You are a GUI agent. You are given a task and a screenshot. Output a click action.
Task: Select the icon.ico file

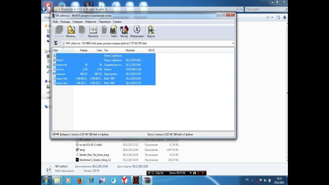[x=104, y=69]
